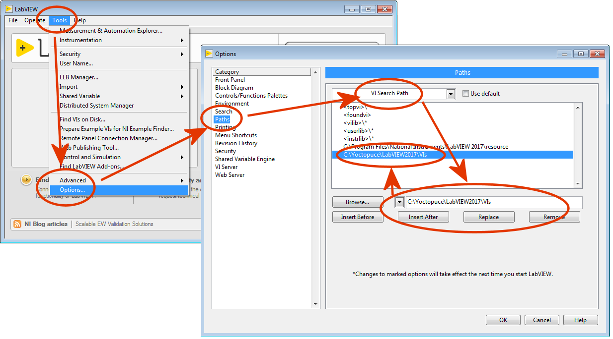Screen dimensions: 613x339
Task: Select Block Diagram in the Category list
Action: tap(234, 88)
